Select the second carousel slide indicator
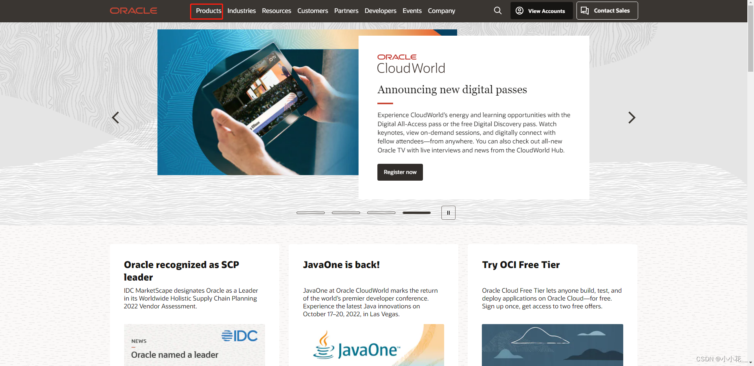The image size is (754, 366). [x=346, y=213]
